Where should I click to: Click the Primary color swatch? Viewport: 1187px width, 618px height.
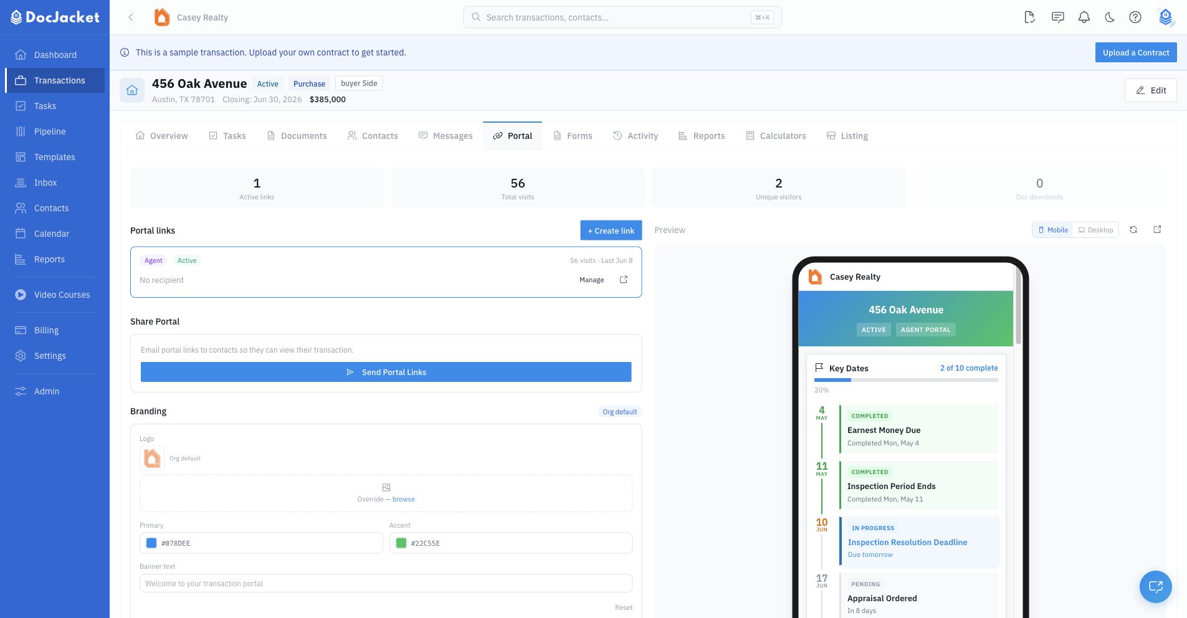[x=151, y=543]
